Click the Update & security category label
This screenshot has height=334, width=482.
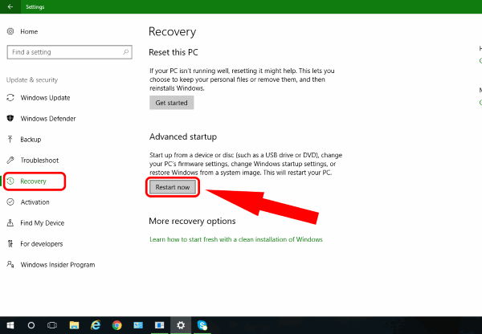[x=32, y=80]
